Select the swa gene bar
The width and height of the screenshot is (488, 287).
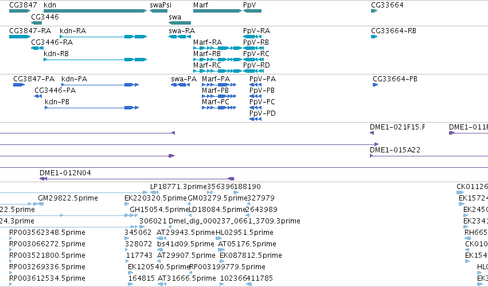(179, 23)
